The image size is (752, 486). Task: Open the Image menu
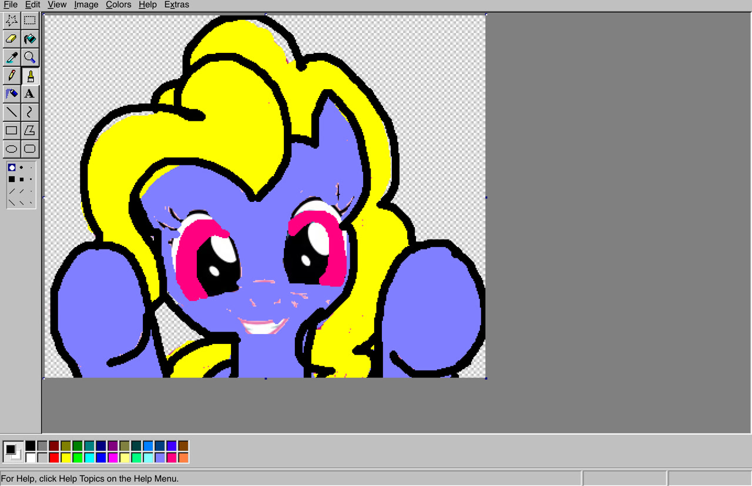(86, 5)
